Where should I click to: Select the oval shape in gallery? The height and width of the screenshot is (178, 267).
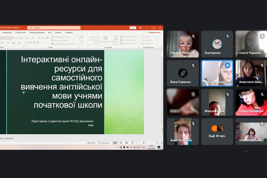93,37
